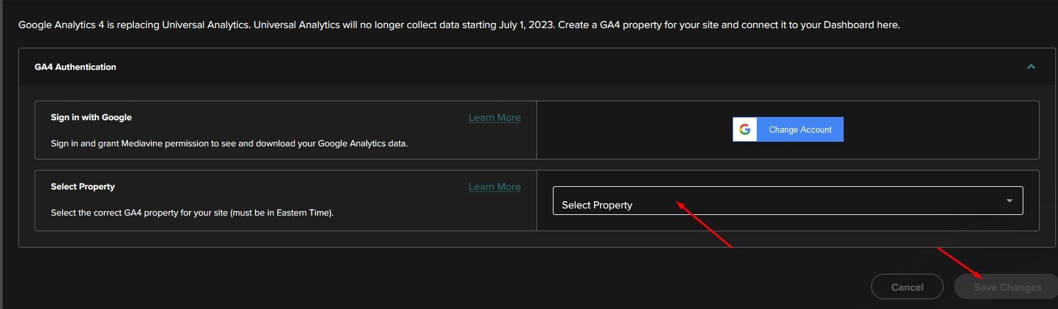Open Learn More for Sign in with Google
This screenshot has height=309, width=1058.
point(494,118)
